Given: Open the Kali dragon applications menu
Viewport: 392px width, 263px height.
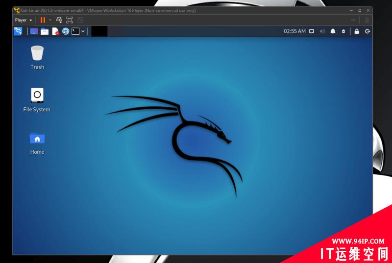Looking at the screenshot, I should [x=18, y=31].
